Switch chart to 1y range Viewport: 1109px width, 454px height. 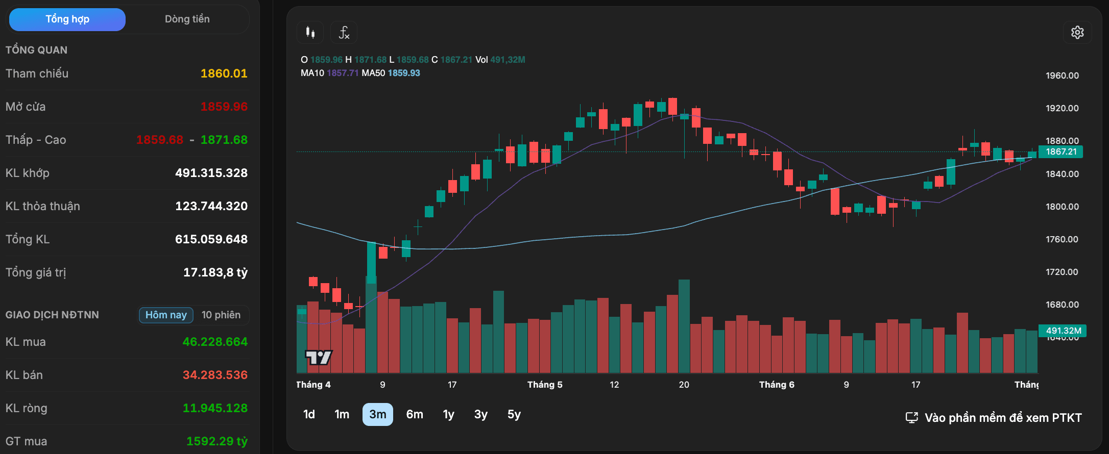[449, 414]
